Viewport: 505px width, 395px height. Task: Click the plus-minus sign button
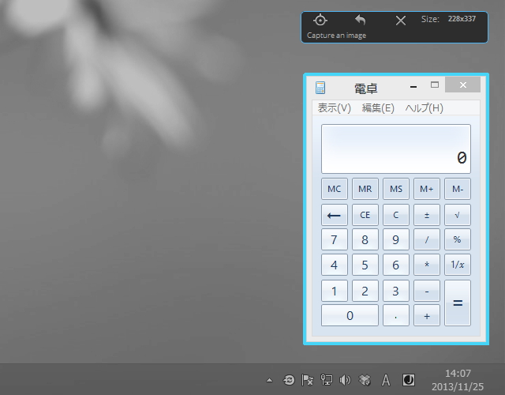coord(426,215)
